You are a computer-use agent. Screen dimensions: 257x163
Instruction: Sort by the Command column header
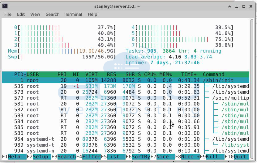214,75
